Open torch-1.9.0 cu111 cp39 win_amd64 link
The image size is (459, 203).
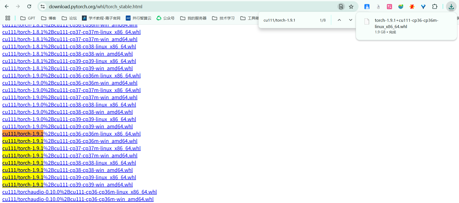[68, 127]
